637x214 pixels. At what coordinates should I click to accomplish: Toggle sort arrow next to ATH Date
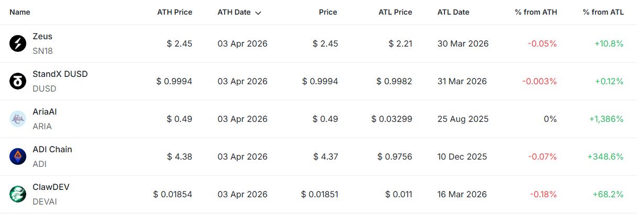point(258,13)
